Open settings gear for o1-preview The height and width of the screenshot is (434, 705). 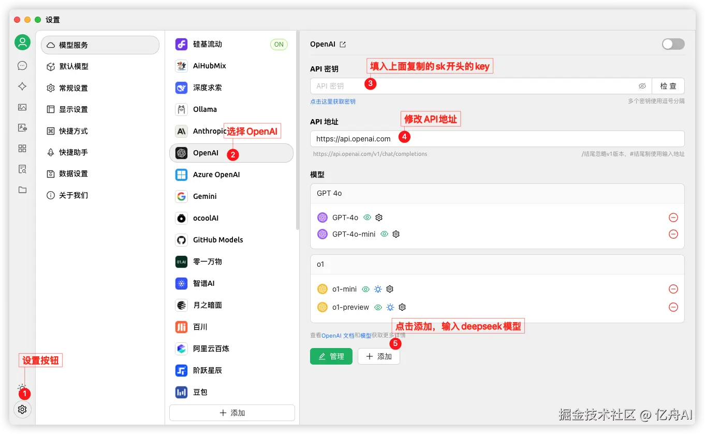click(x=402, y=307)
